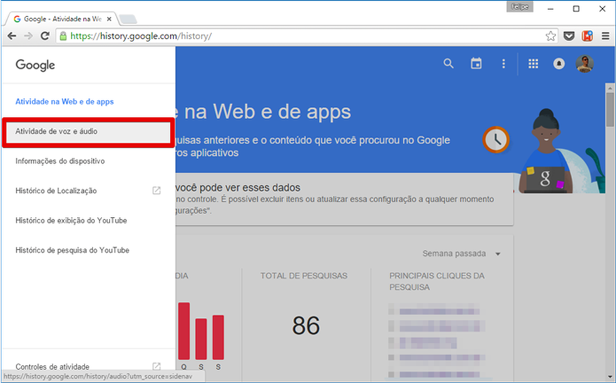Click the scrollbar up arrow
This screenshot has width=616, height=383.
pos(610,87)
